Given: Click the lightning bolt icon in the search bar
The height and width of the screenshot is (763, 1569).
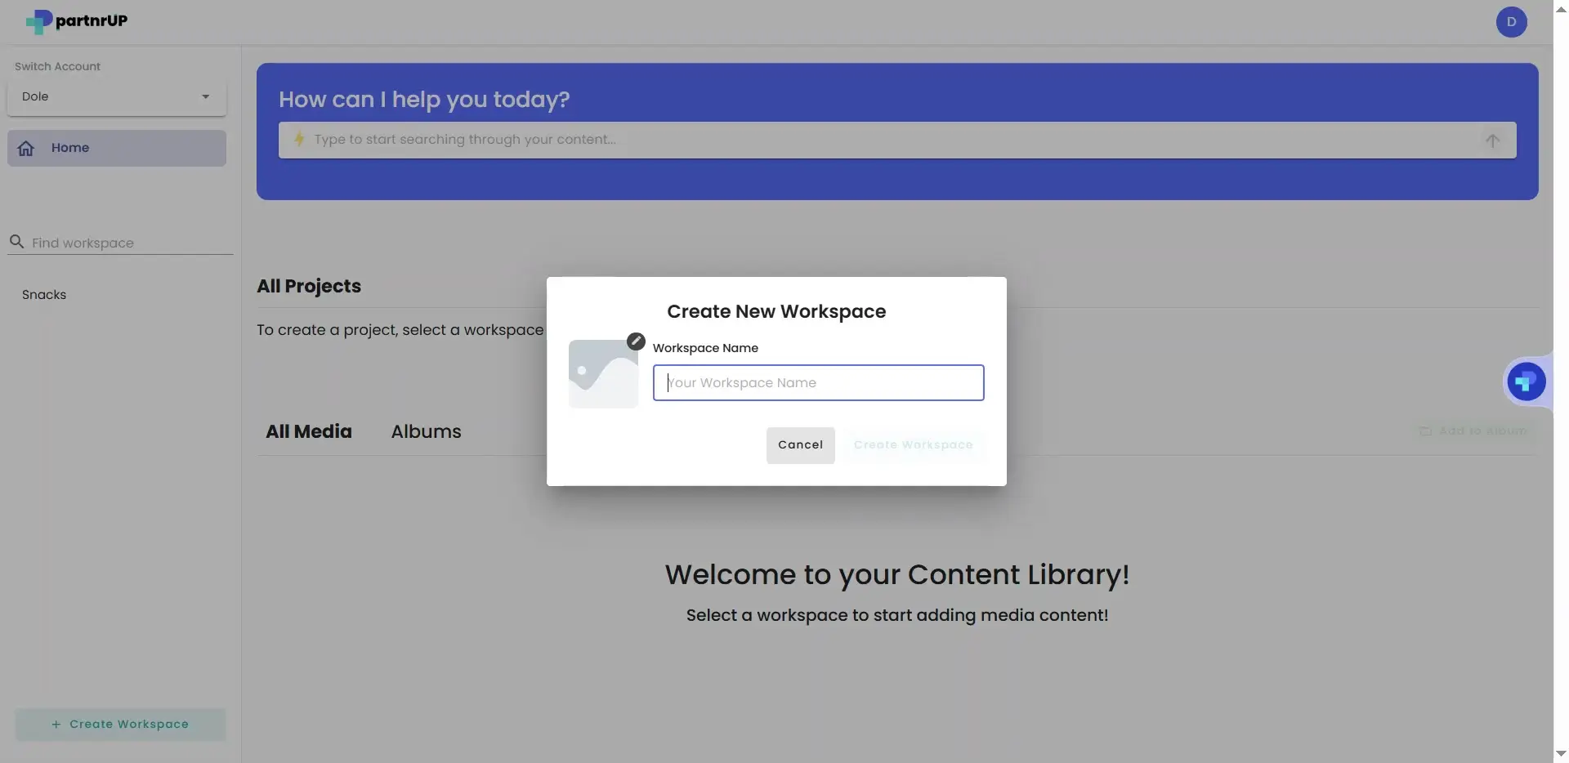Looking at the screenshot, I should tap(300, 140).
